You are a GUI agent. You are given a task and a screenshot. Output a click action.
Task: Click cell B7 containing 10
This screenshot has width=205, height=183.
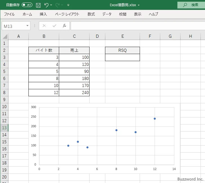[44, 86]
